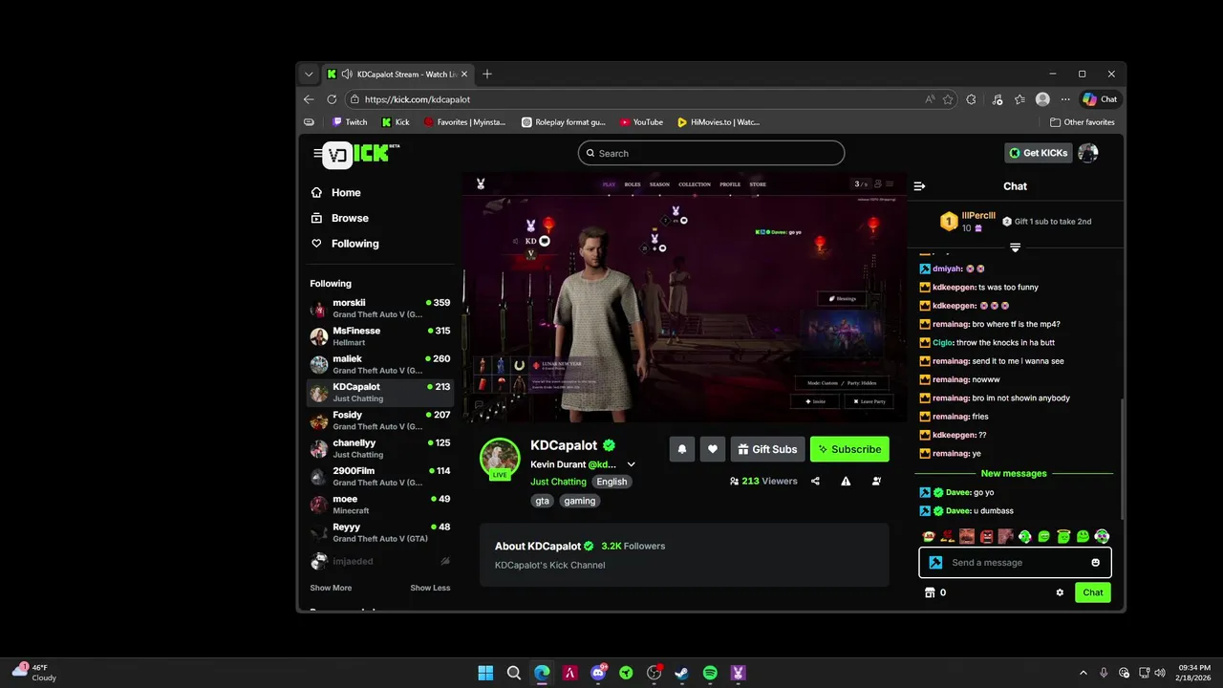Screen dimensions: 1223x688
Task: Click the Get KICKs button
Action: click(1038, 153)
